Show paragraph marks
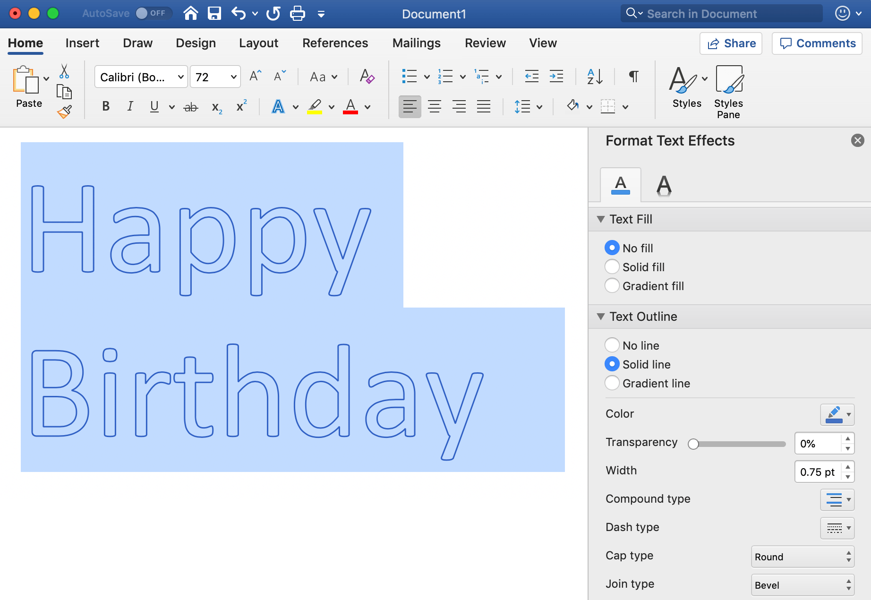 pyautogui.click(x=633, y=76)
